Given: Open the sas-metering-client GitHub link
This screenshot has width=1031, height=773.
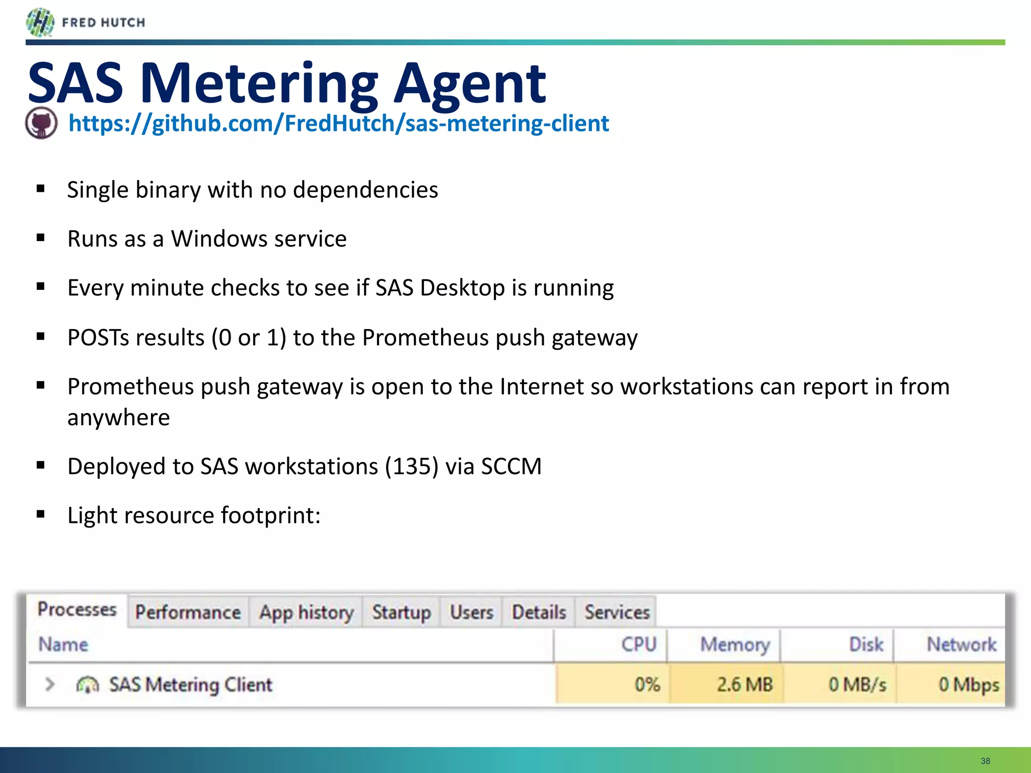Looking at the screenshot, I should pos(338,123).
